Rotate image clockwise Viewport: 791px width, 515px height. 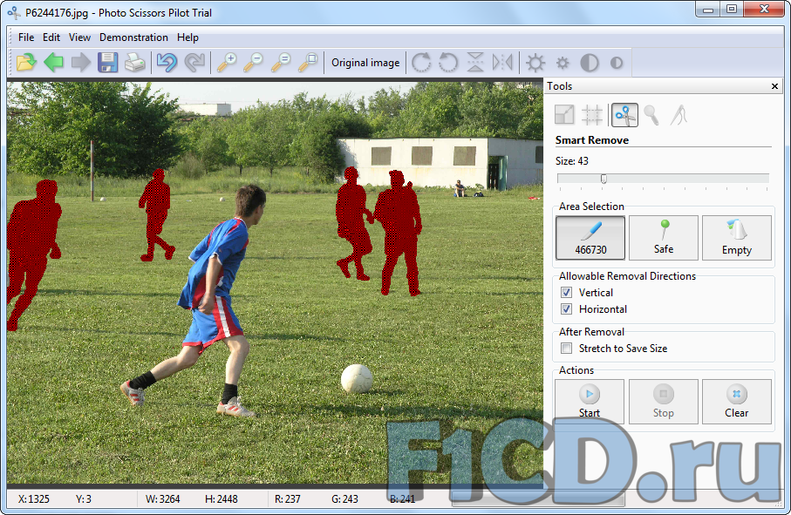[421, 63]
